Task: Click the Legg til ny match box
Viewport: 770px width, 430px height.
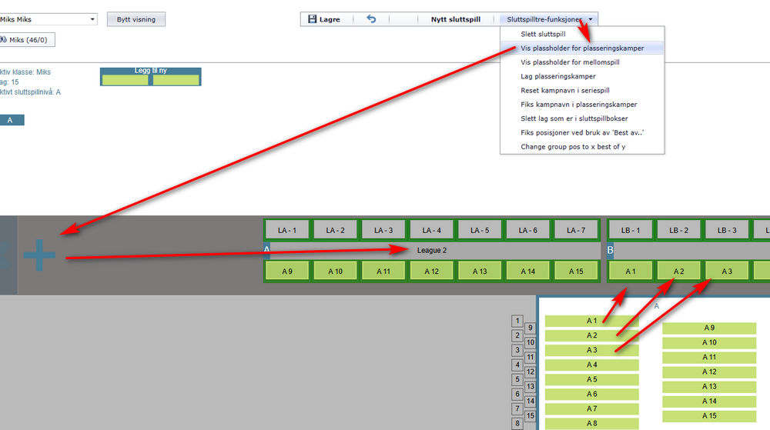Action: coord(151,77)
